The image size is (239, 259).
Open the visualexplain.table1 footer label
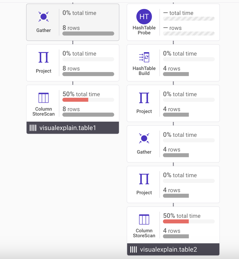(x=68, y=128)
